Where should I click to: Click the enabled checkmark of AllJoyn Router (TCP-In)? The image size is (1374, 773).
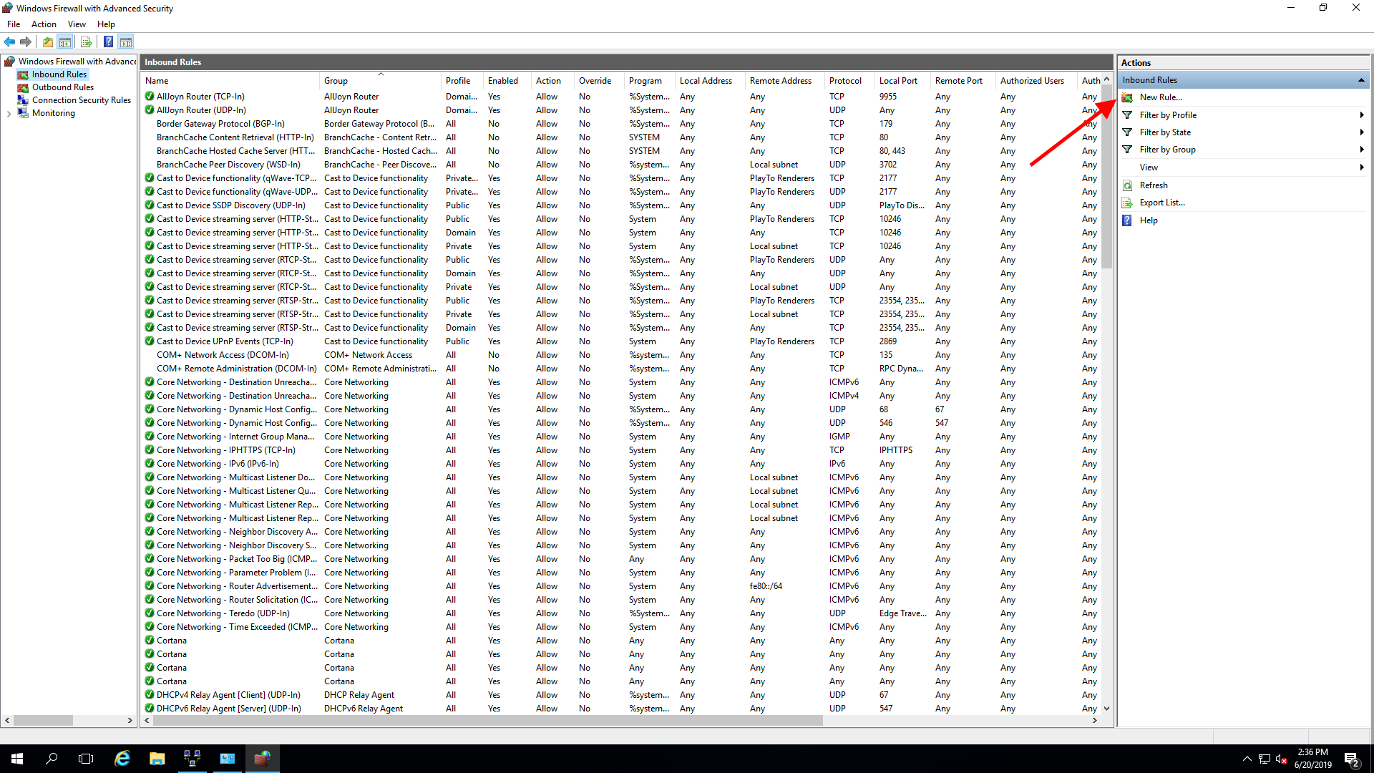150,97
